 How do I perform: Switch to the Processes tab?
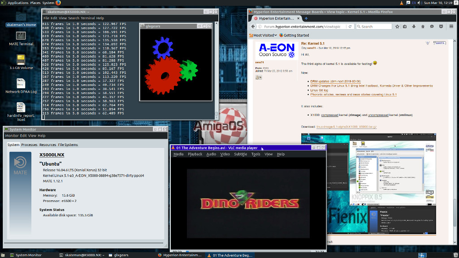[29, 145]
